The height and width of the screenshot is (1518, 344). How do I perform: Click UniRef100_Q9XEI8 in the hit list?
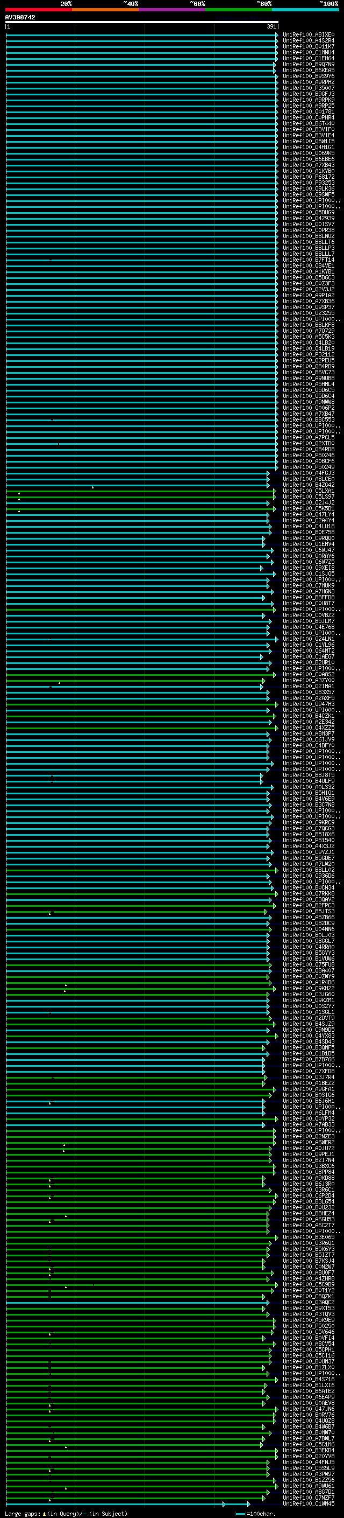(309, 568)
